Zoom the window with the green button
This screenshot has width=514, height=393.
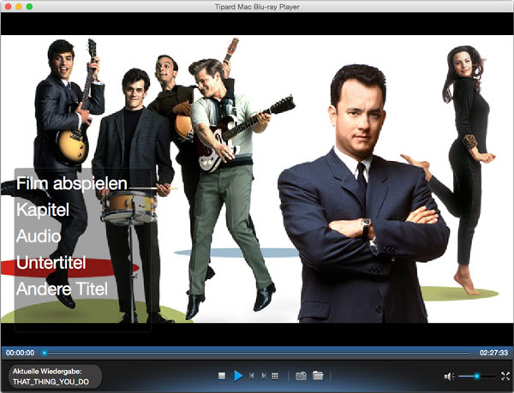29,7
